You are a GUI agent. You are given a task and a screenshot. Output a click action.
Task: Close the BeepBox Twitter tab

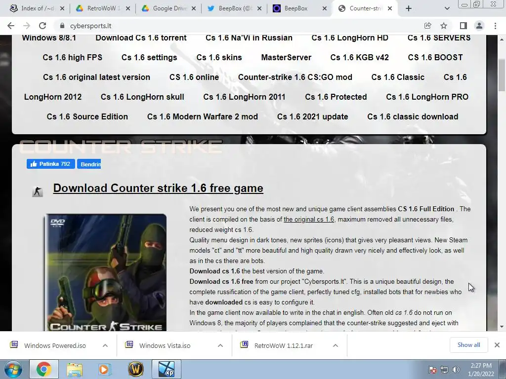(x=259, y=8)
